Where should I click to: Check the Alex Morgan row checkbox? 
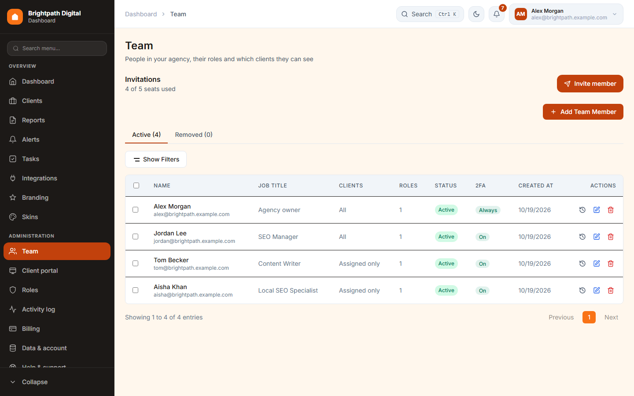tap(136, 210)
